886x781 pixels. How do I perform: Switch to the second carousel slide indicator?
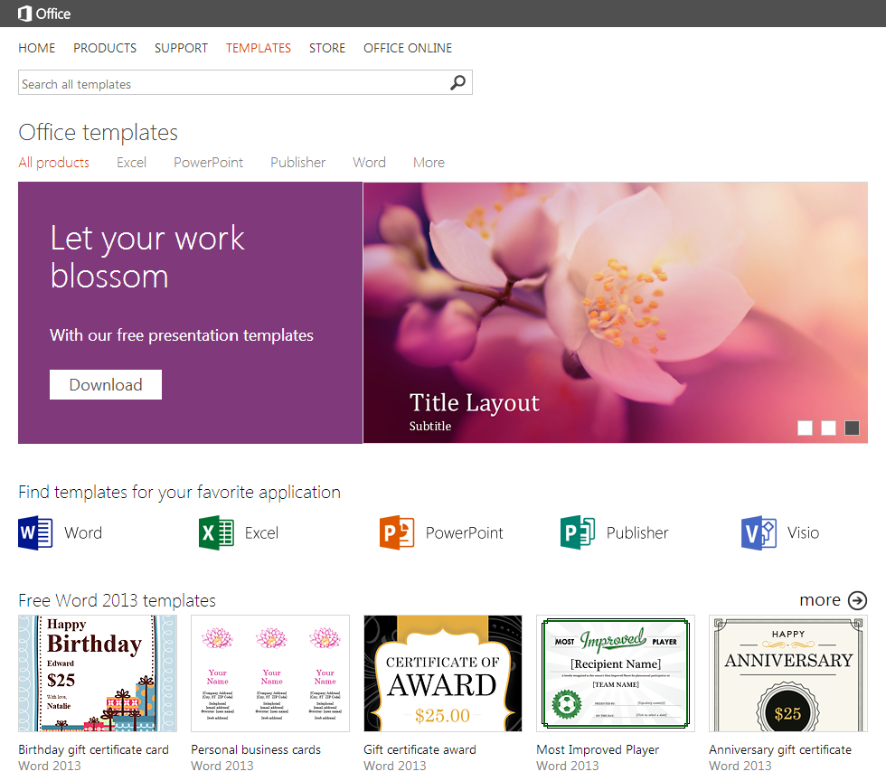pos(828,428)
